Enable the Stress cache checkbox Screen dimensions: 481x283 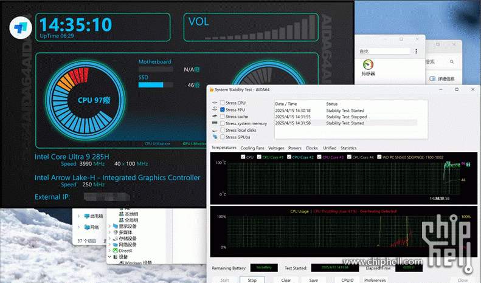click(x=223, y=117)
